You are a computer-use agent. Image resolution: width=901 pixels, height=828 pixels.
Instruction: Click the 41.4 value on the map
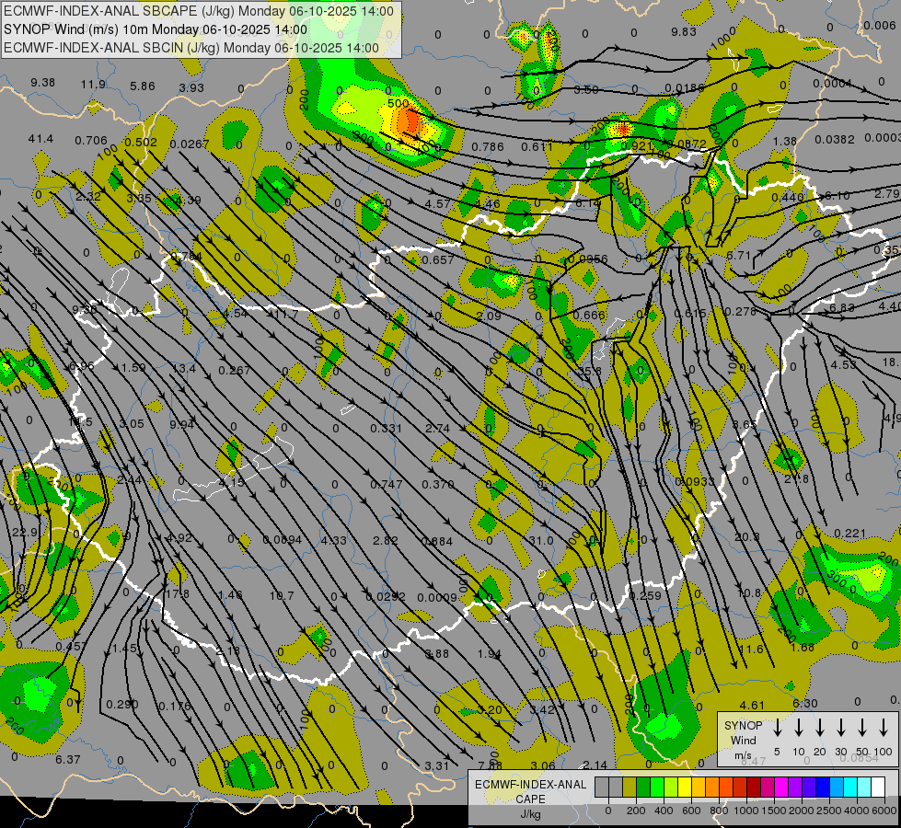click(x=40, y=139)
